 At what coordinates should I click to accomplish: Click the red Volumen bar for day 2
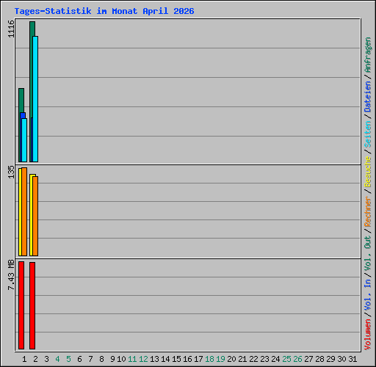(x=32, y=305)
